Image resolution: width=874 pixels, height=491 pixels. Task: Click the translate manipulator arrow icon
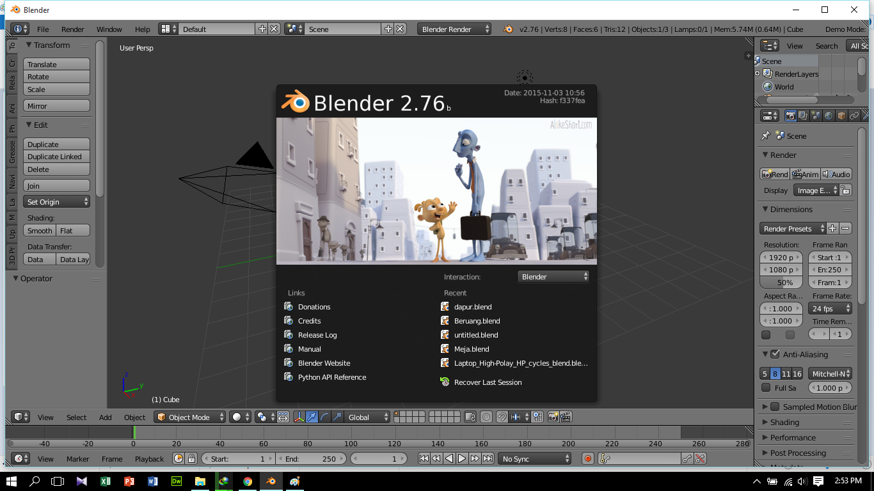click(312, 417)
